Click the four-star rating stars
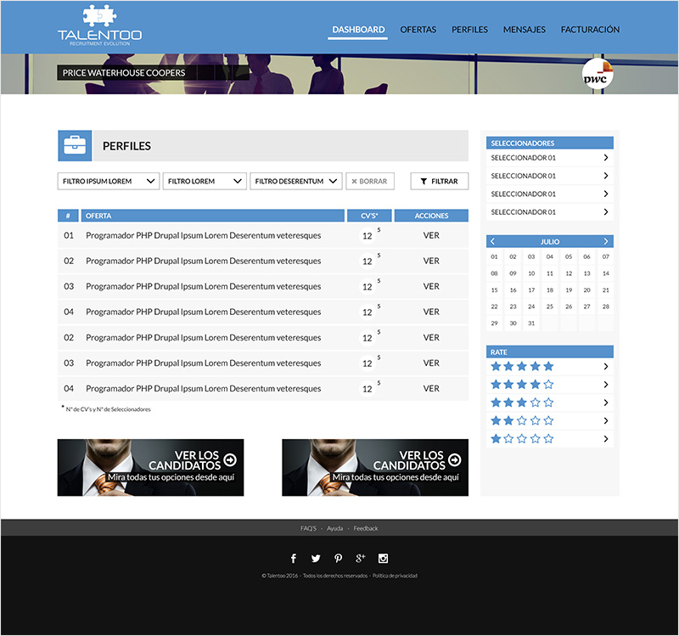Screen dimensions: 679x636 click(522, 385)
